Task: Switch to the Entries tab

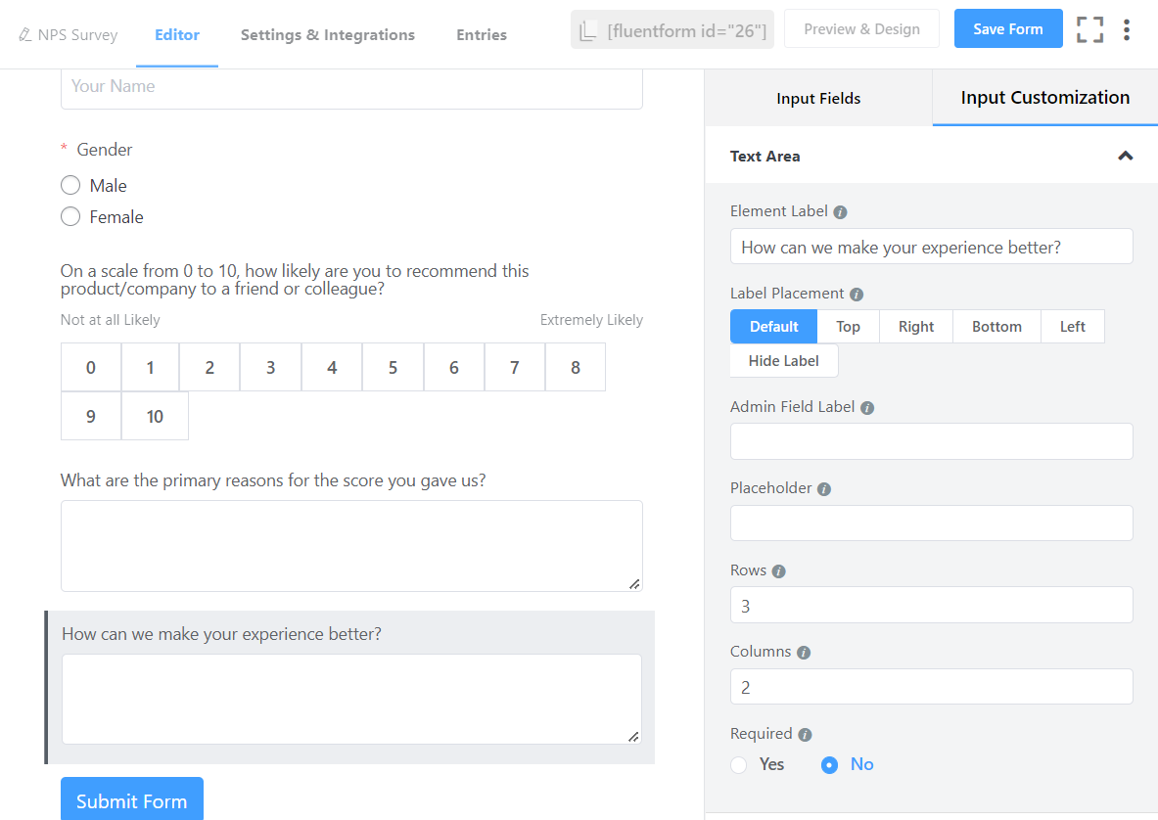Action: 481,34
